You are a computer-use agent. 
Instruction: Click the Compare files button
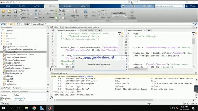(24, 14)
